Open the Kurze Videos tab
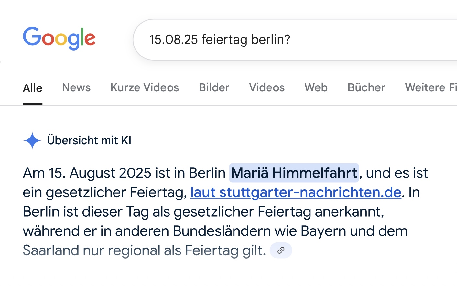The image size is (457, 286). pos(145,87)
